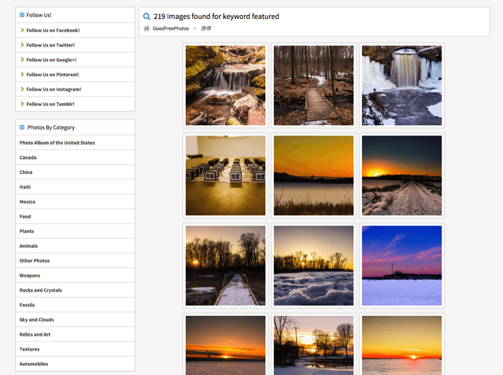Select the Sky and Clouds category
503x375 pixels.
pos(36,319)
